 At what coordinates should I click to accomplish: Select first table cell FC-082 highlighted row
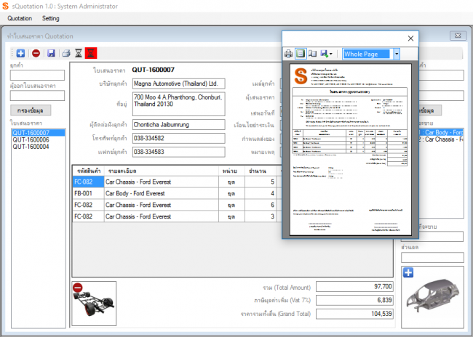click(x=88, y=182)
